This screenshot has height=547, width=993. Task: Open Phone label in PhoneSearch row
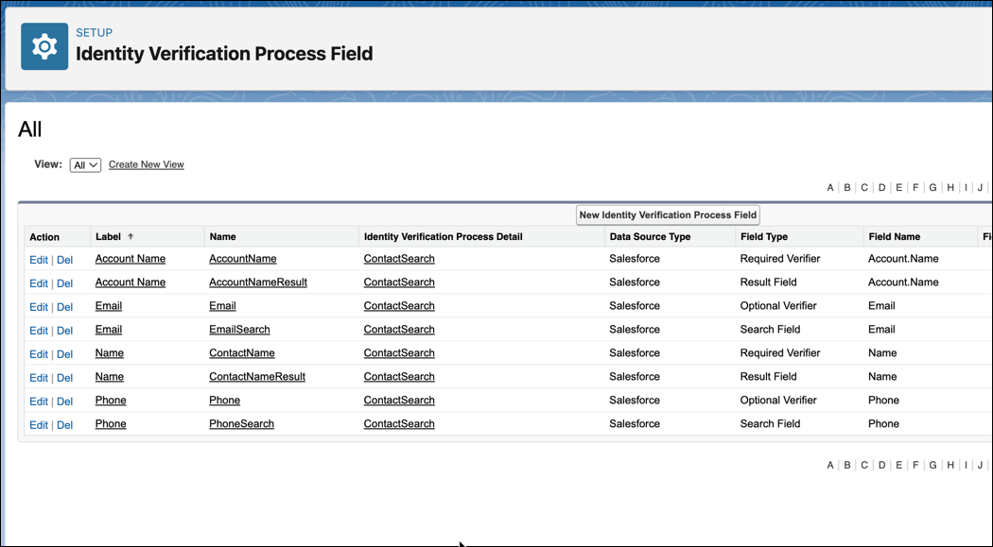pyautogui.click(x=111, y=423)
